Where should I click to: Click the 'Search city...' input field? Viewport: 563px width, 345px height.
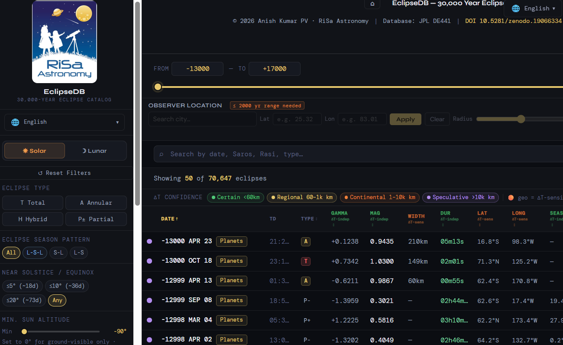[202, 119]
